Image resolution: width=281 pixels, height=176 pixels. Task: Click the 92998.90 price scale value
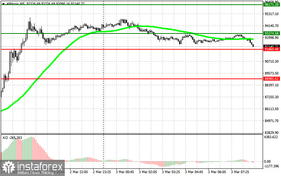coord(272,38)
